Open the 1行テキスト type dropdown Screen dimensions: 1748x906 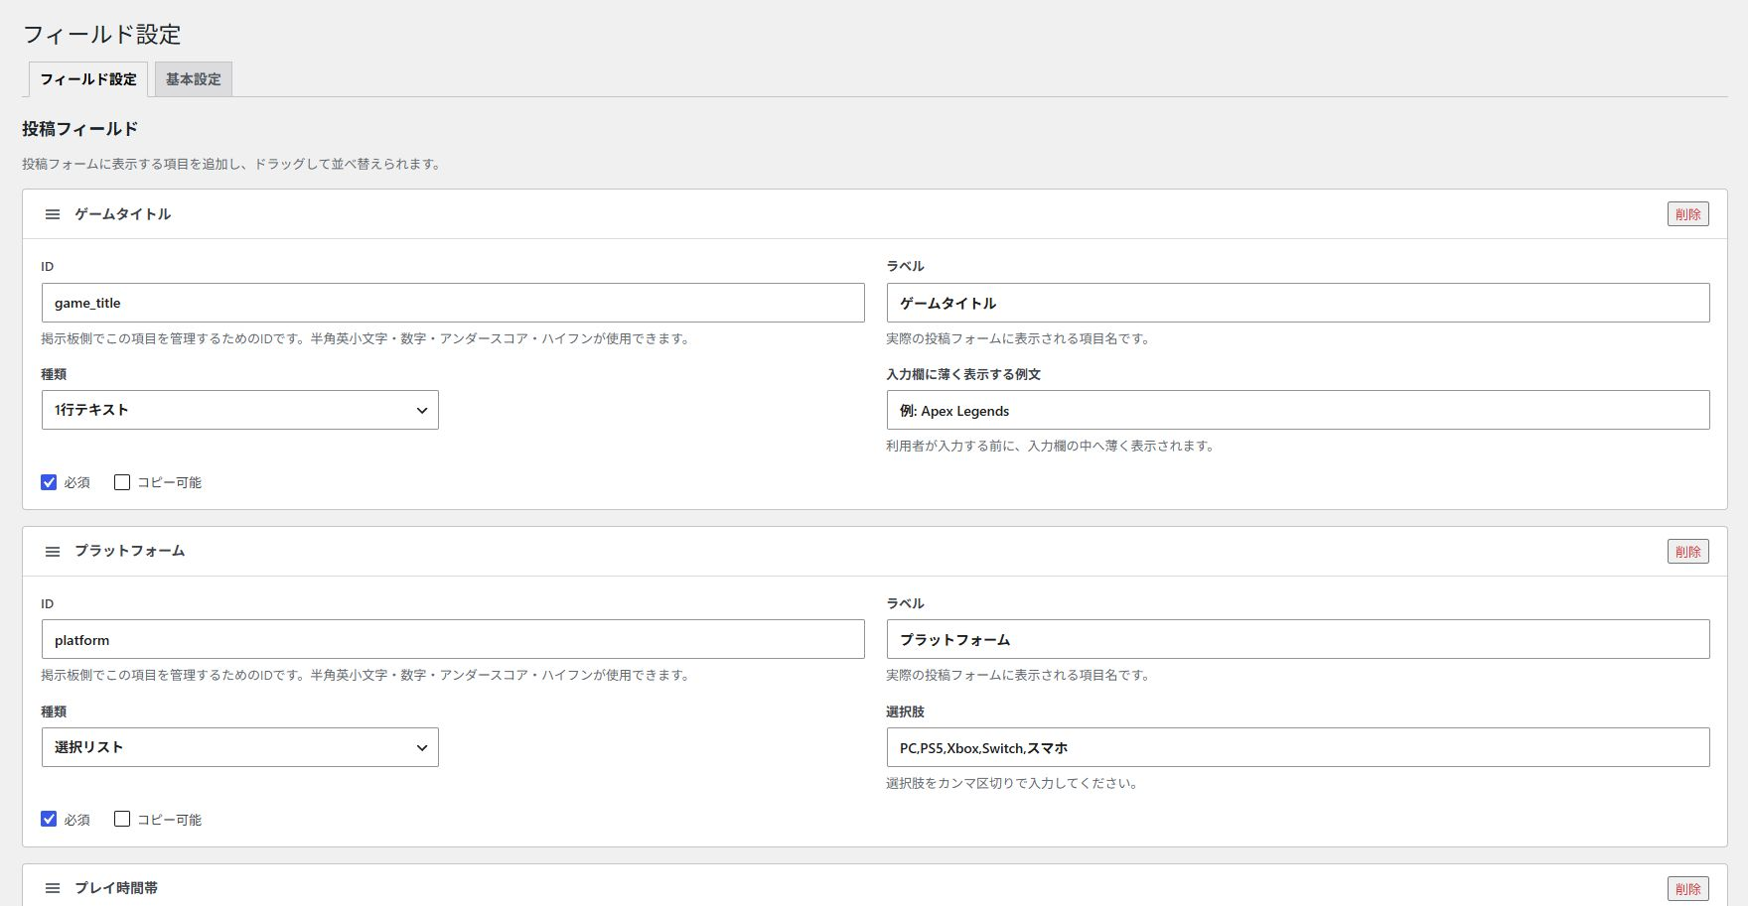tap(240, 410)
